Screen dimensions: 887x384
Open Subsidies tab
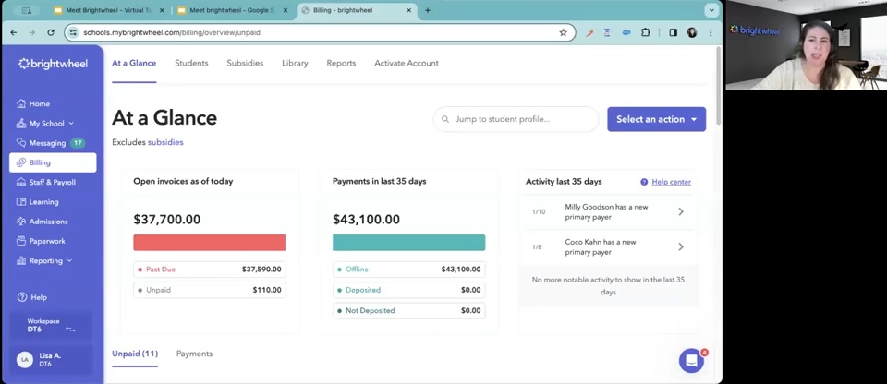[245, 64]
